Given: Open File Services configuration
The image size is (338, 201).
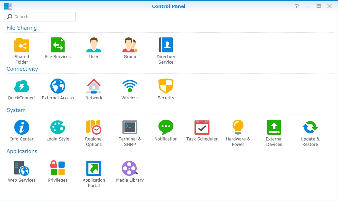Looking at the screenshot, I should (57, 45).
